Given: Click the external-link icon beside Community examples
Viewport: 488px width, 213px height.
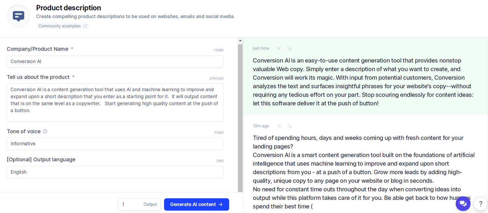Looking at the screenshot, I should (85, 26).
